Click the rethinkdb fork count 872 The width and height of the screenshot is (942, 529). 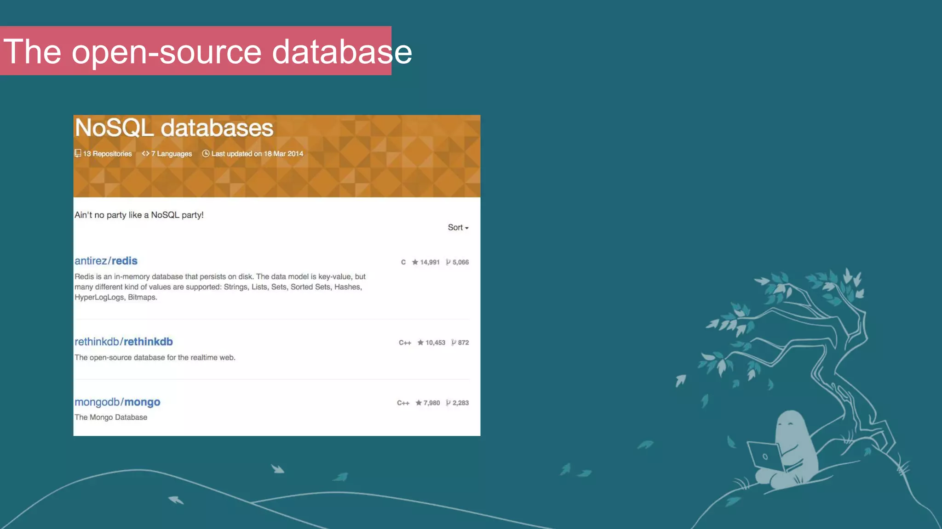pos(460,343)
